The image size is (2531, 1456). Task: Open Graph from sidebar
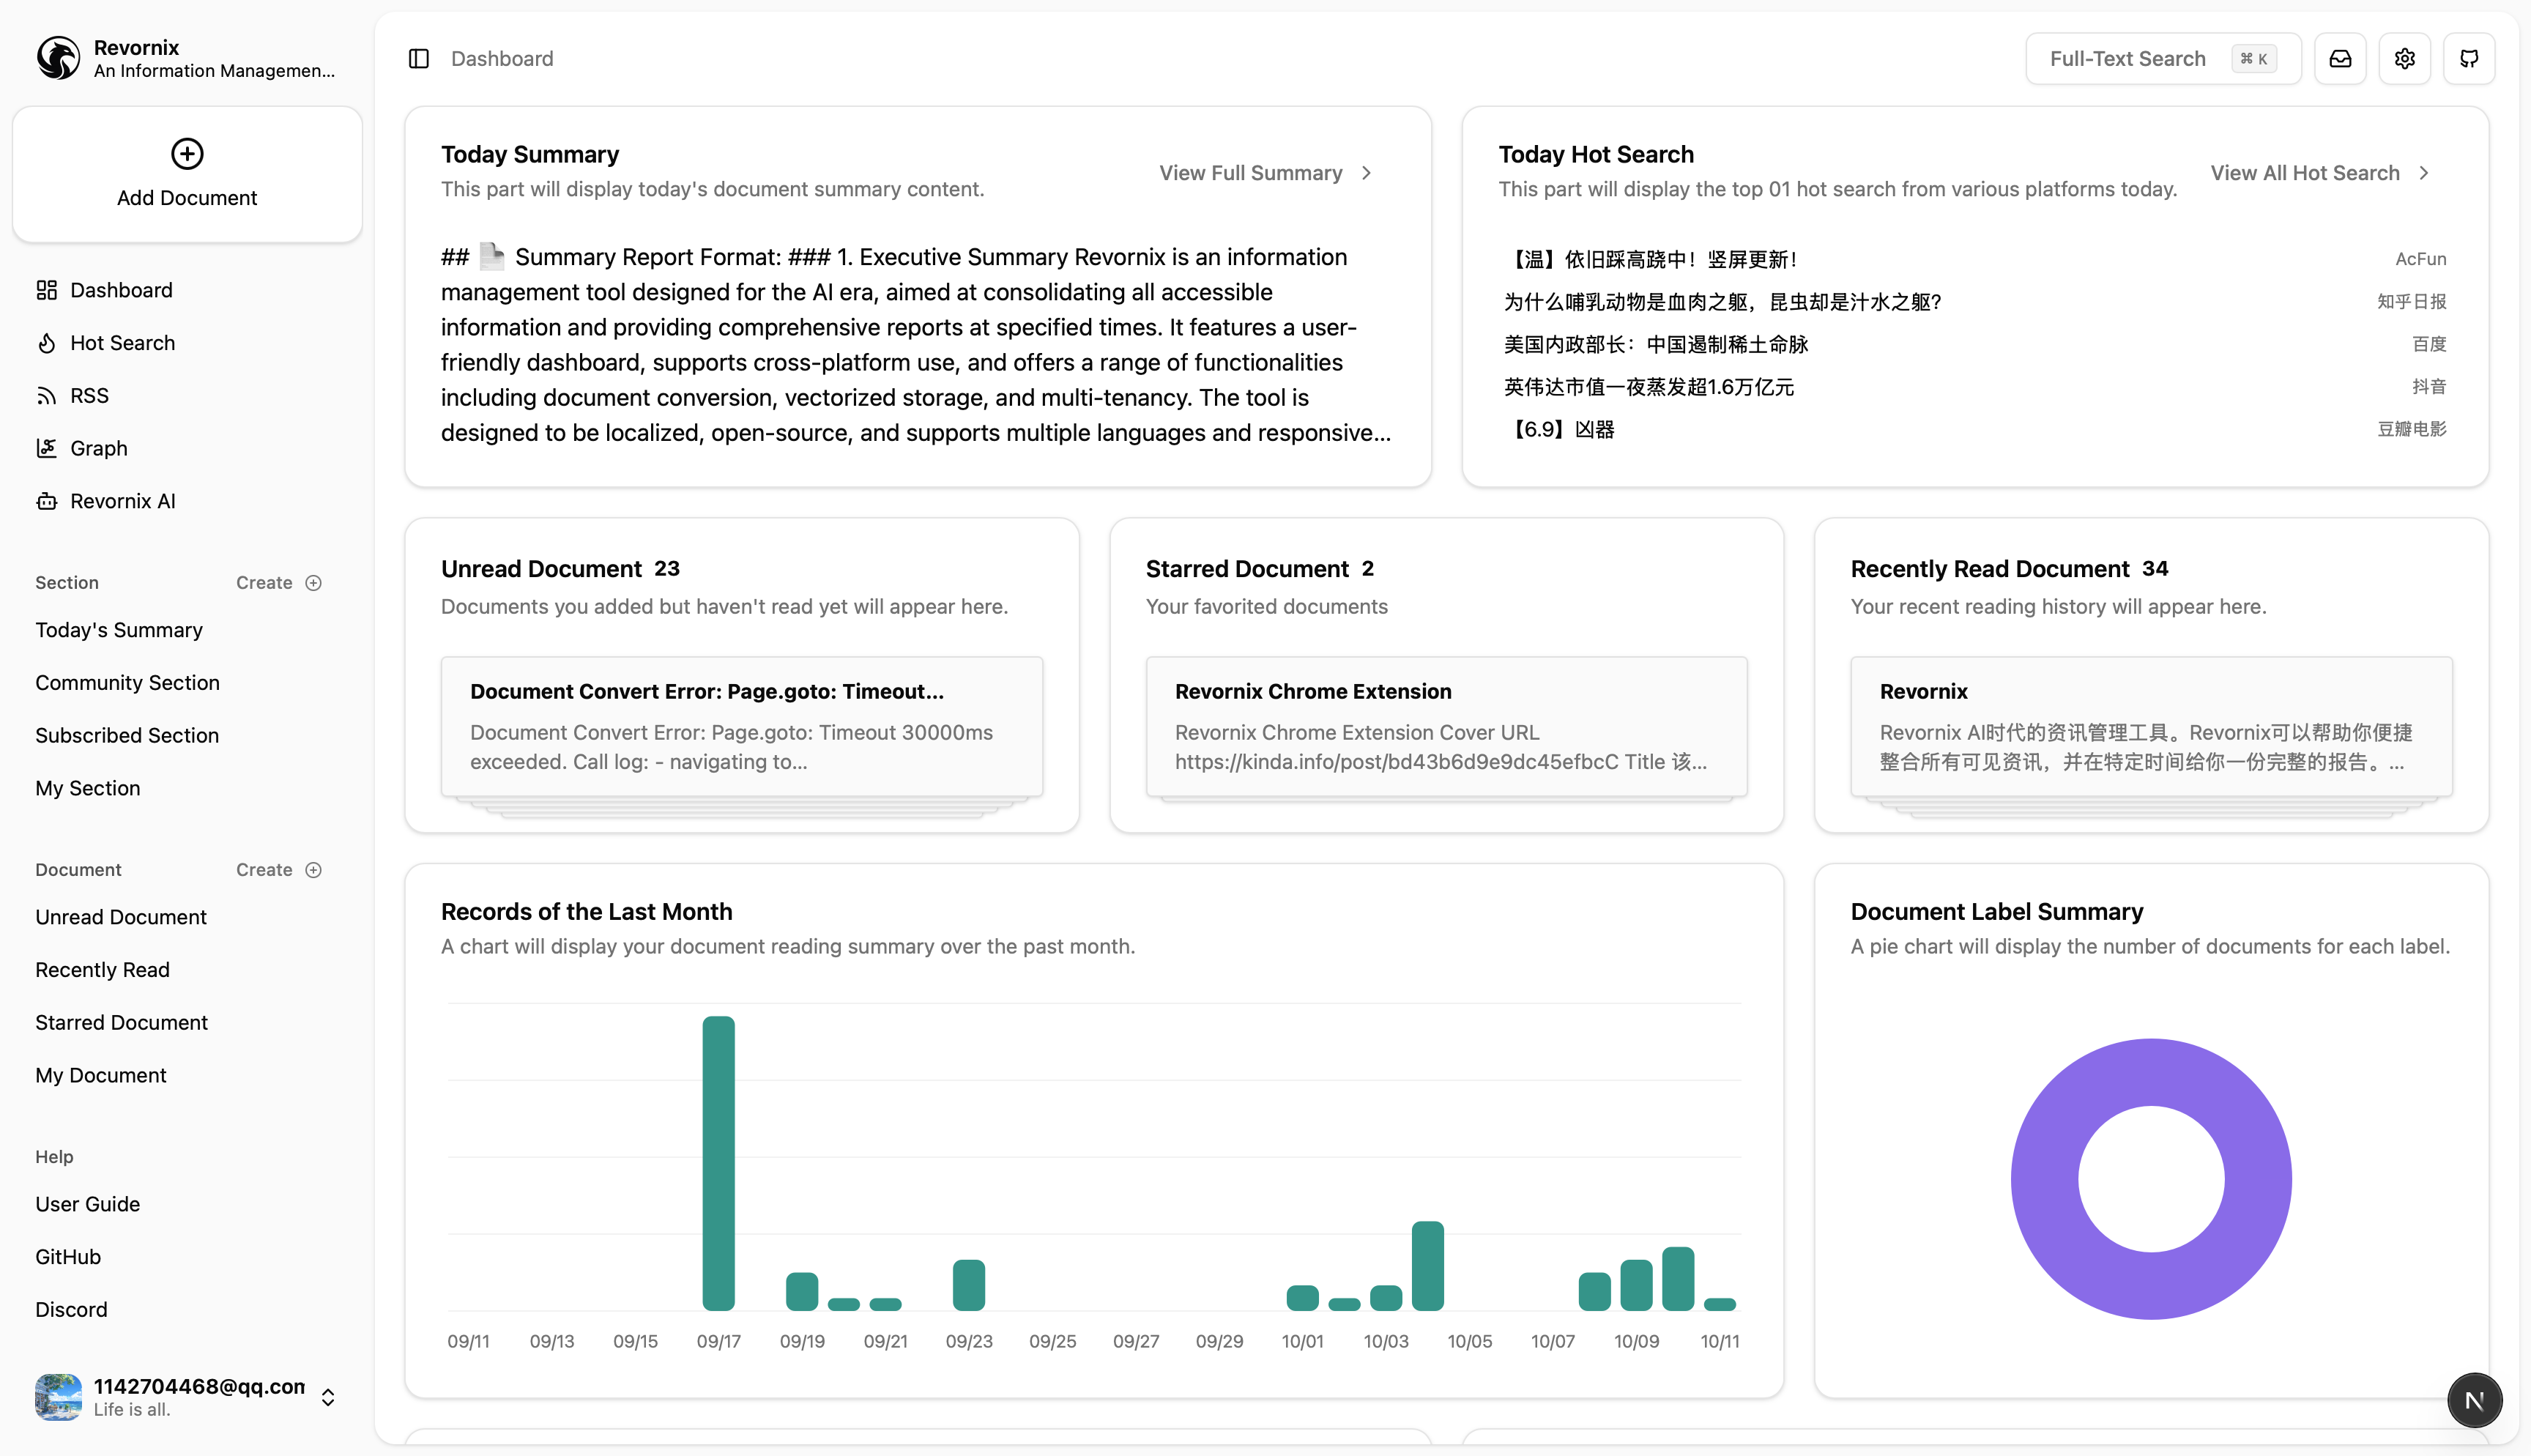(98, 449)
